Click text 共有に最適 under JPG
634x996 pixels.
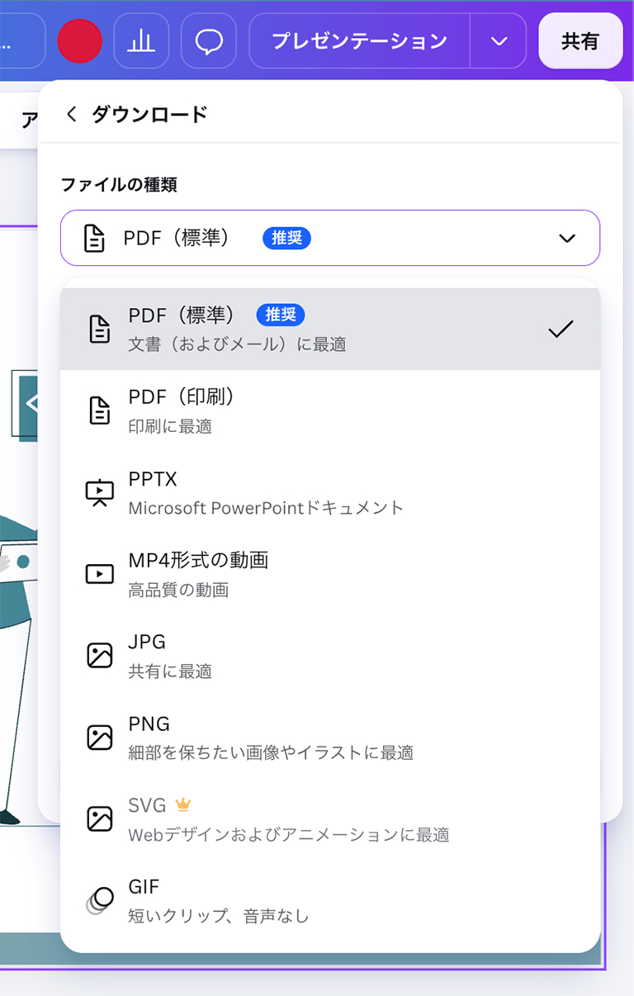[x=170, y=671]
